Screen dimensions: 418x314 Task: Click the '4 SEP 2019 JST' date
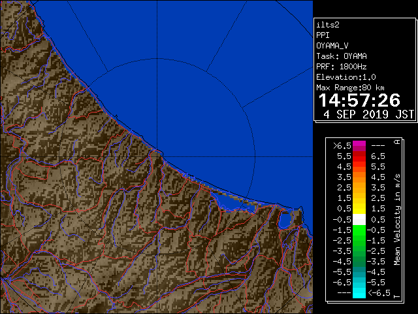368,114
